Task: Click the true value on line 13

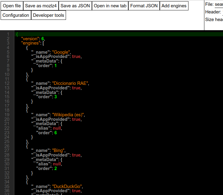Action: [x=76, y=88]
